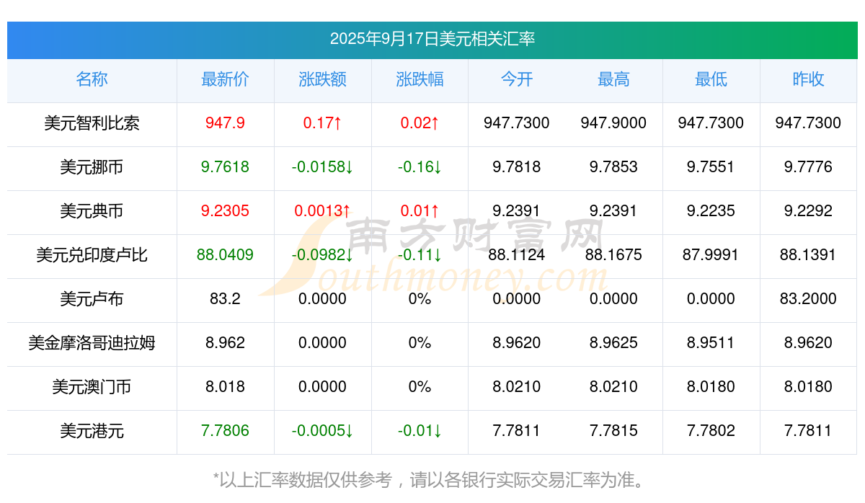Click the 美金摩洛哥迪拉姆 row name

pos(92,343)
